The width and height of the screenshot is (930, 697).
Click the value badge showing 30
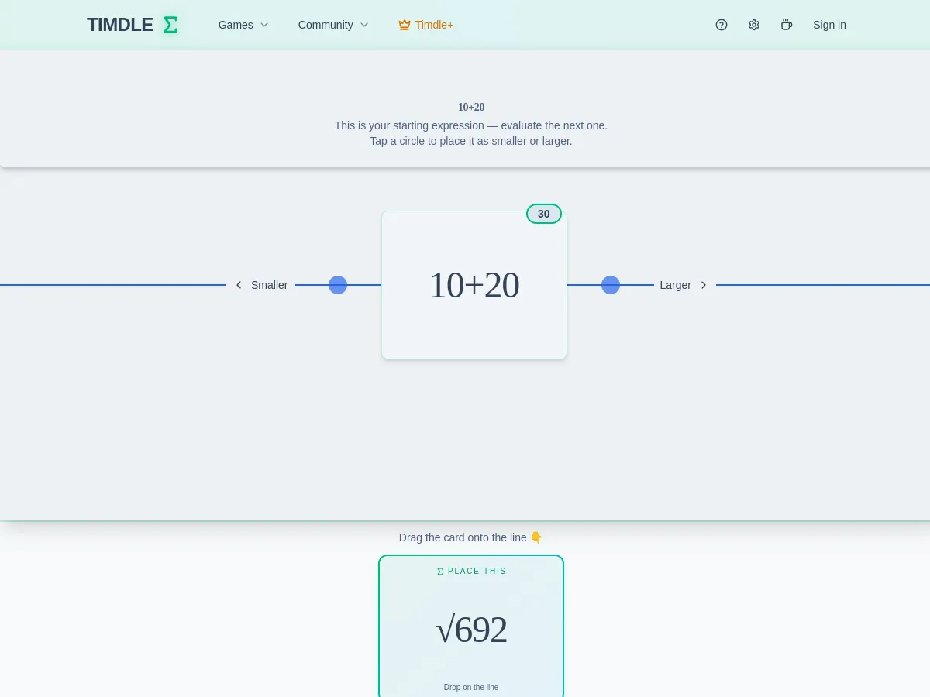point(544,214)
